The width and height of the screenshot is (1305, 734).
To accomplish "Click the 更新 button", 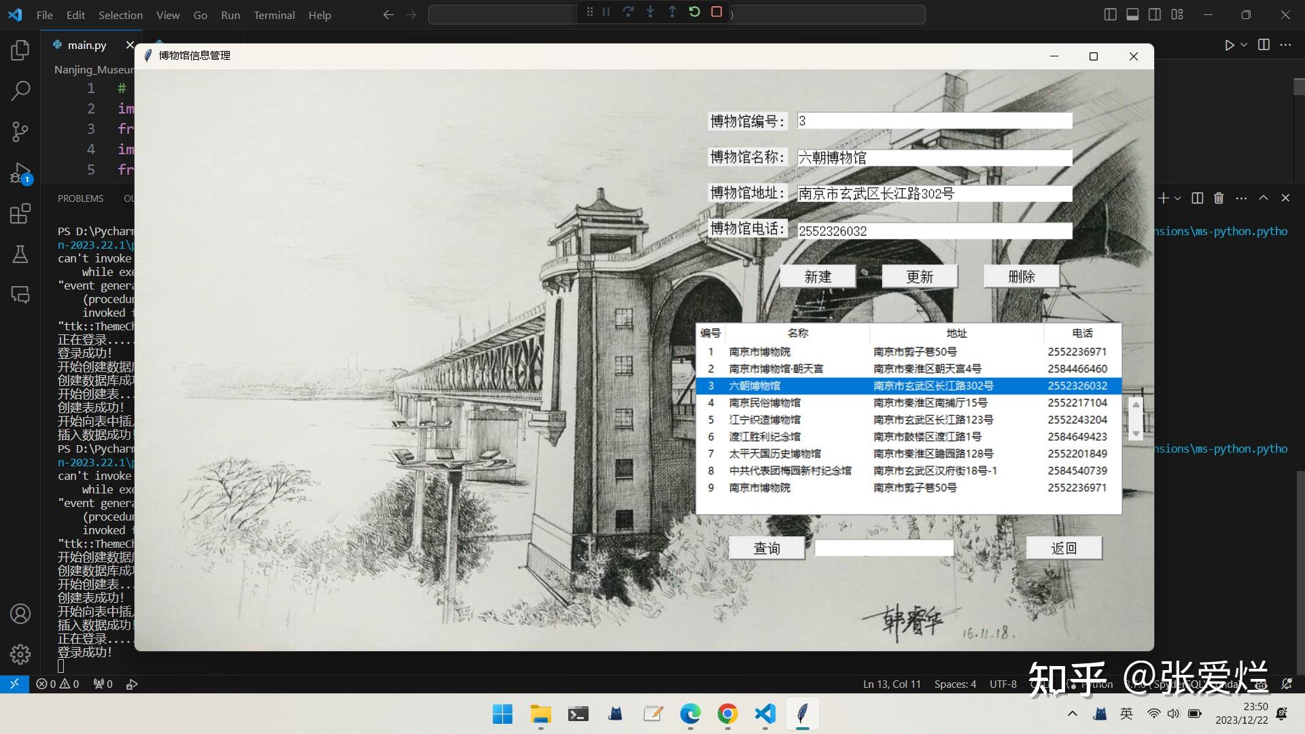I will (920, 277).
